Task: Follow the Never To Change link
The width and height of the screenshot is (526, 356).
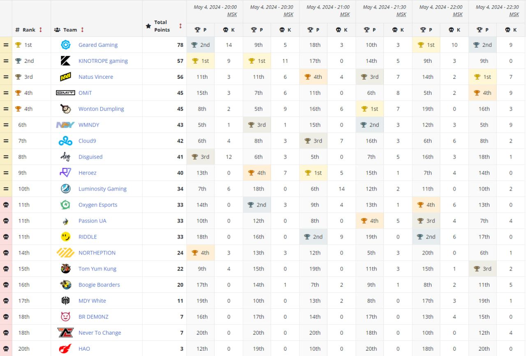Action: tap(100, 333)
